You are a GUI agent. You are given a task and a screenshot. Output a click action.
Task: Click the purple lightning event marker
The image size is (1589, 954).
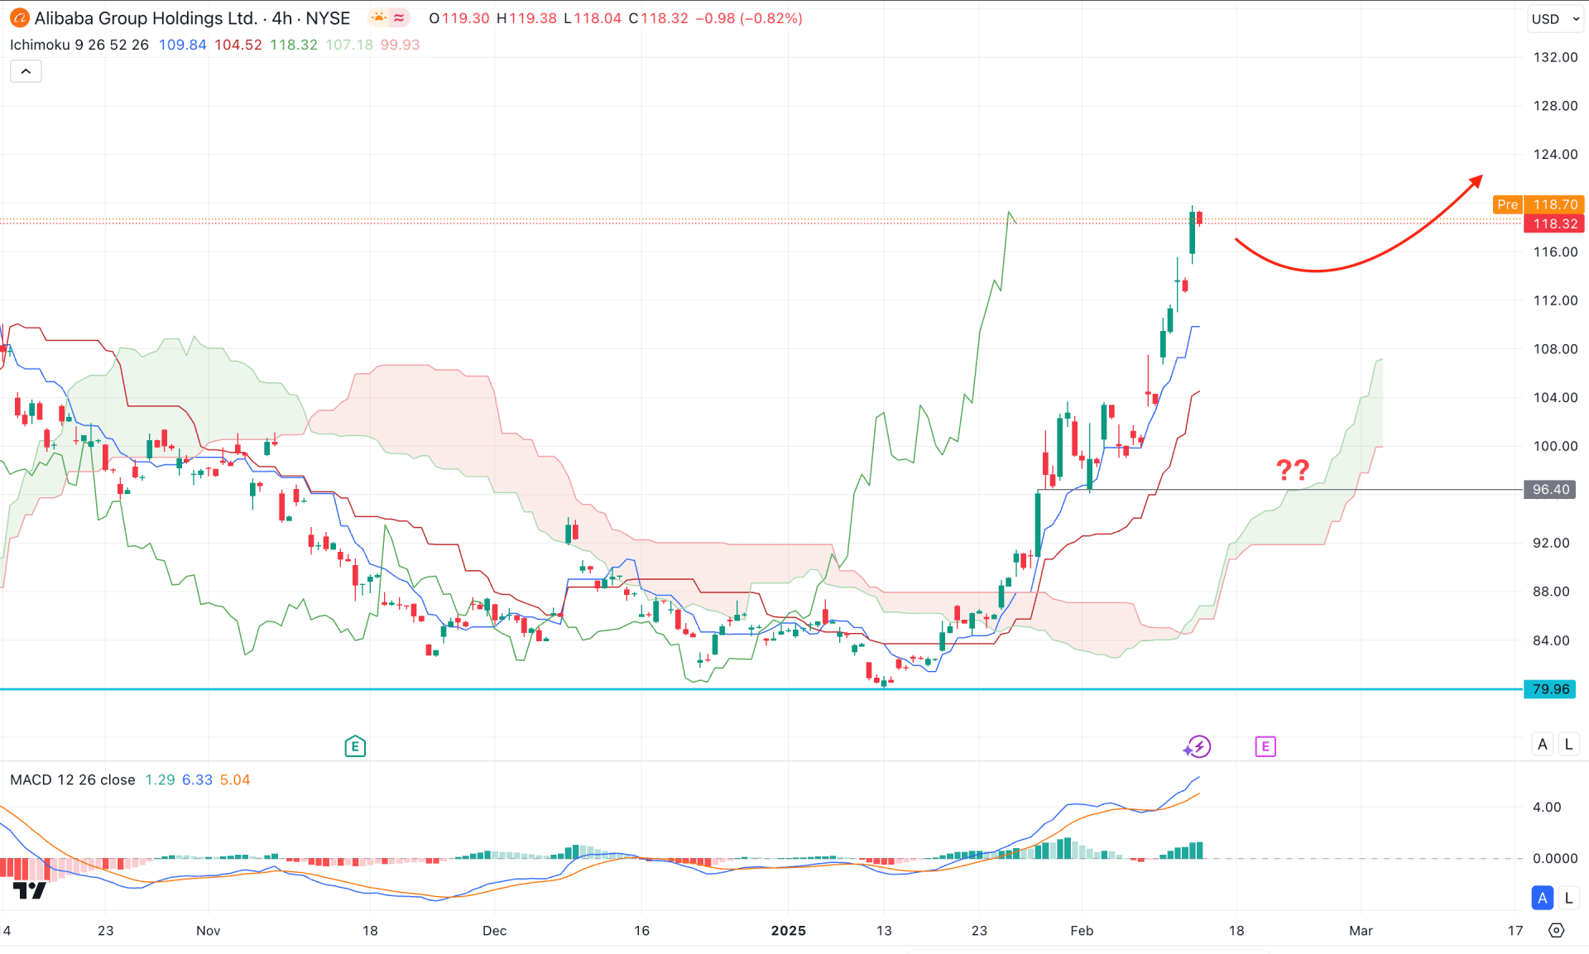pos(1198,746)
